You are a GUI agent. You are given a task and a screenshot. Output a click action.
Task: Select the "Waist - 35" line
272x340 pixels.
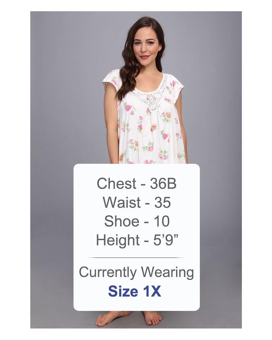pyautogui.click(x=137, y=202)
